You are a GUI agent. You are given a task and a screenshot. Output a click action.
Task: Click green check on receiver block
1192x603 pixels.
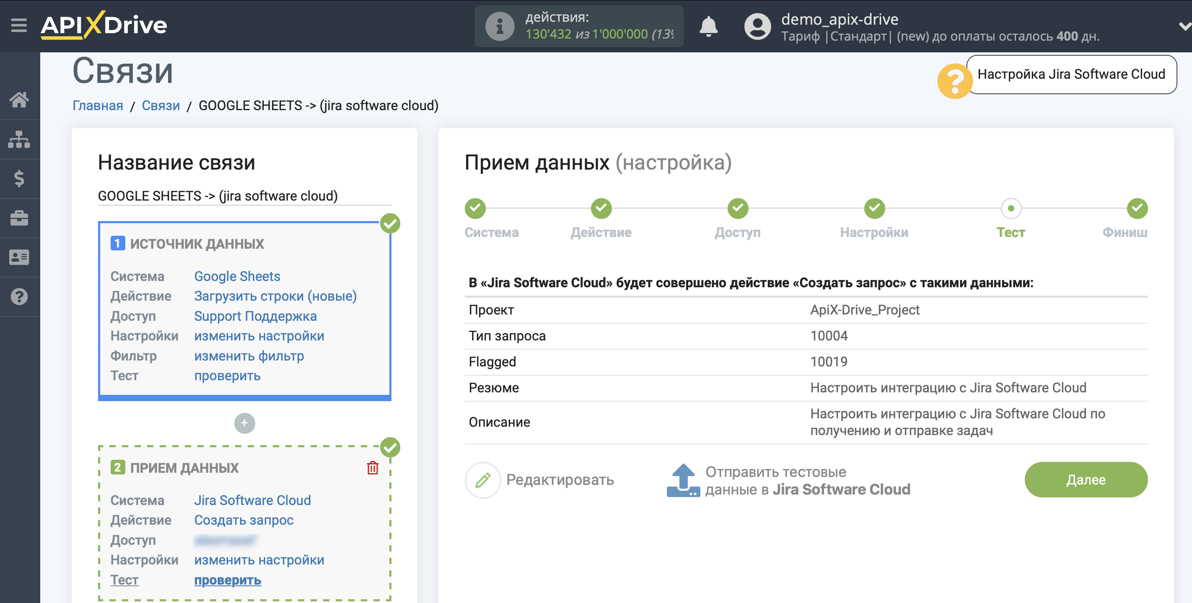point(390,448)
